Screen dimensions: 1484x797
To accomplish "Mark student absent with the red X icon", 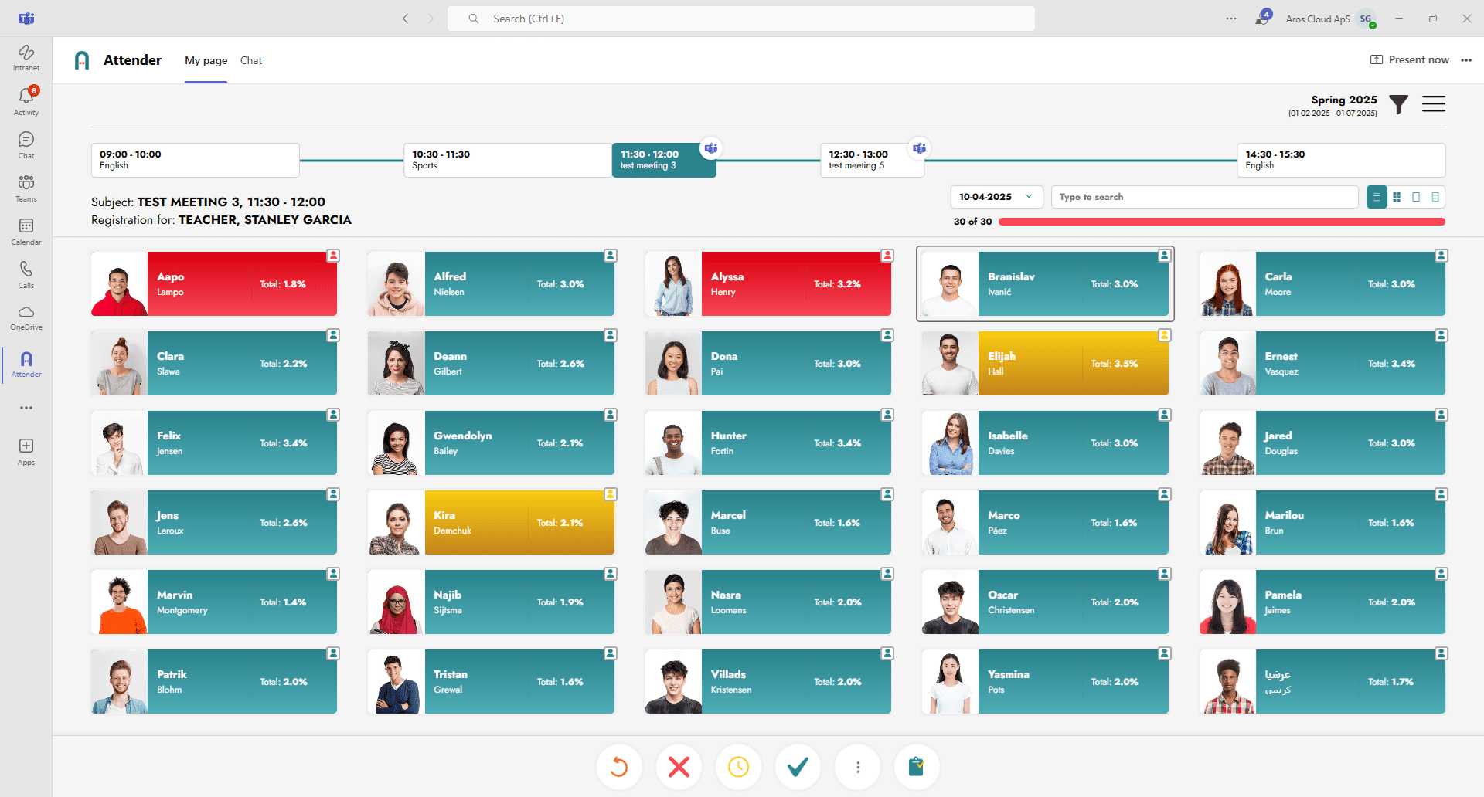I will tap(679, 766).
